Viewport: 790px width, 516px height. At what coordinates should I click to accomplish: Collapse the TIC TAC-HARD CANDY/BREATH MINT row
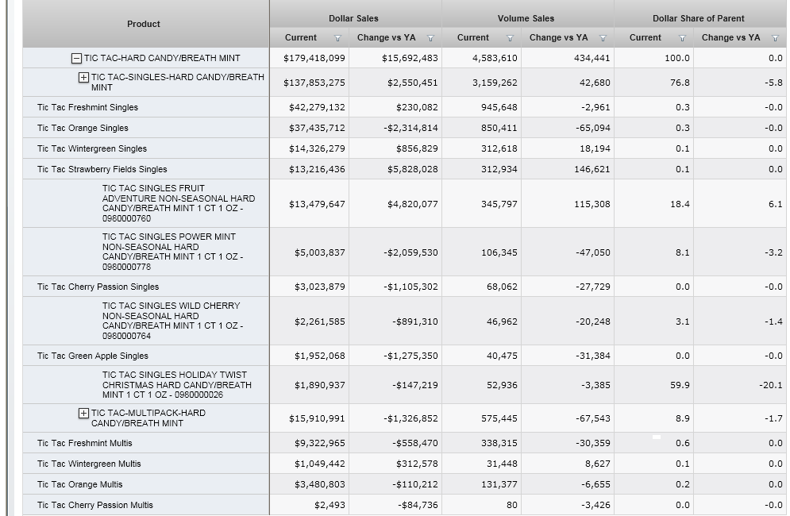tap(76, 58)
